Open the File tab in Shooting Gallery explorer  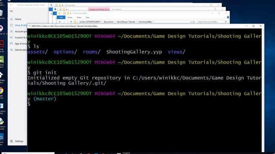coord(61,17)
